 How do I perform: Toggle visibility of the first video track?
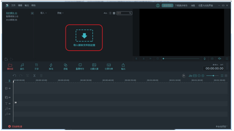pyautogui.click(x=9, y=88)
